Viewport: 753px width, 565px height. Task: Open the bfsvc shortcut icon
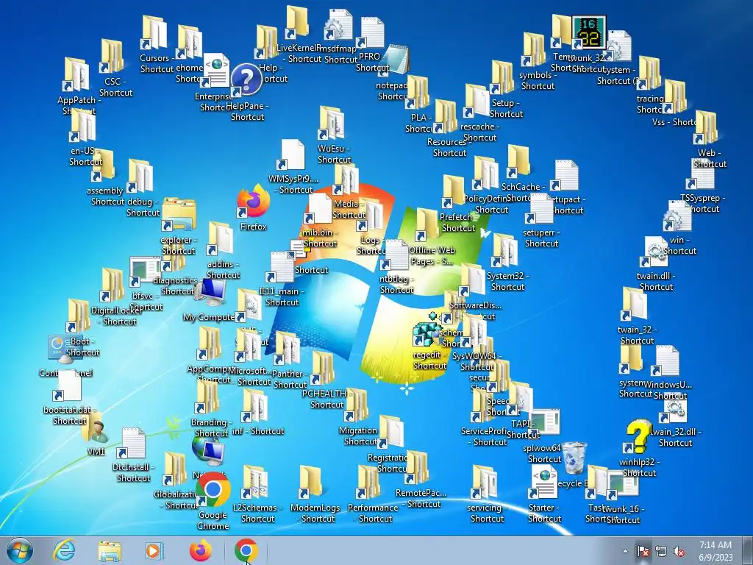pos(145,272)
